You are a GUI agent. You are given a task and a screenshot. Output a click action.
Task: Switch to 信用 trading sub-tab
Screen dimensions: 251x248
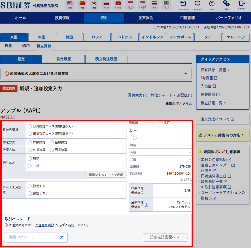[x=26, y=46]
